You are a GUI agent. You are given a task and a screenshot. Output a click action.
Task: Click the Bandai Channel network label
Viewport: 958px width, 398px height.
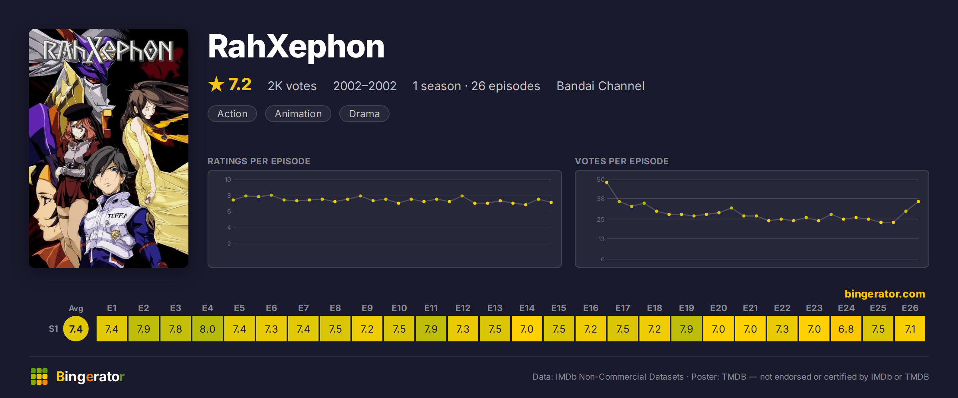pos(600,86)
